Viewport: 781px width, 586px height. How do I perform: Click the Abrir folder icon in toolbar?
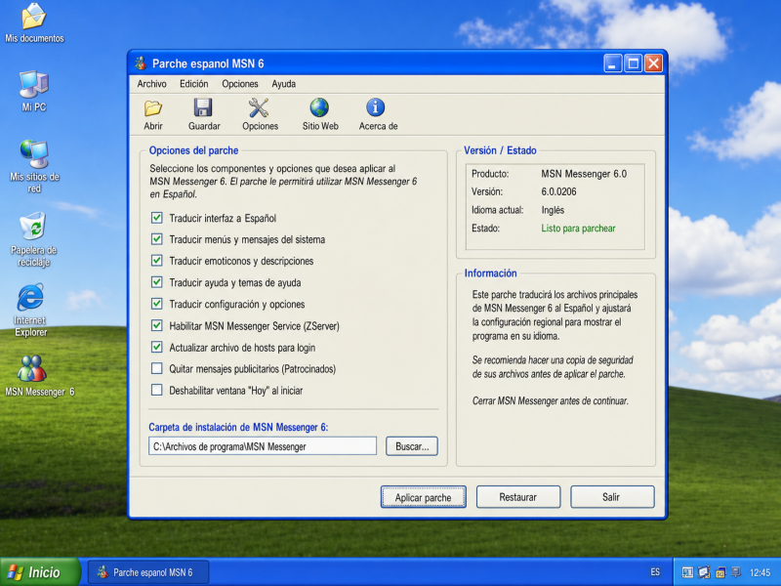click(153, 107)
